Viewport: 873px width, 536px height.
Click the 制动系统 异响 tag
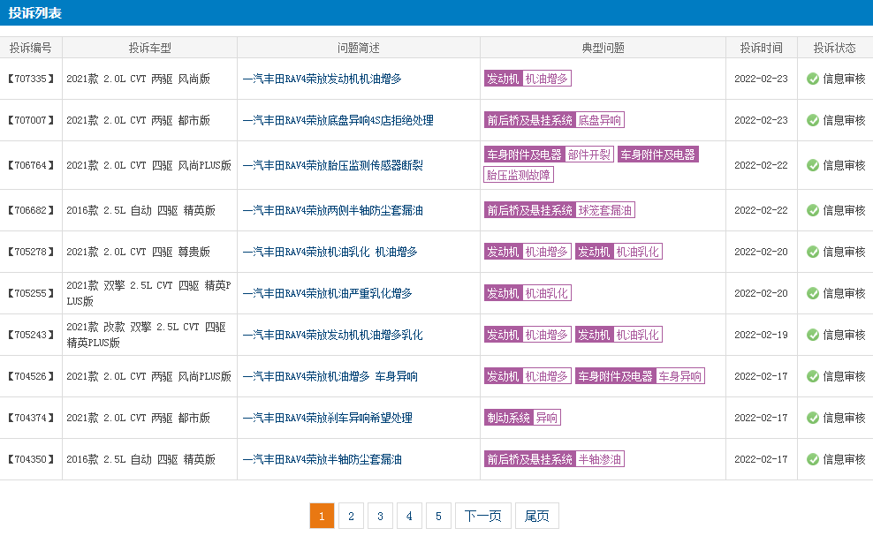click(x=522, y=418)
